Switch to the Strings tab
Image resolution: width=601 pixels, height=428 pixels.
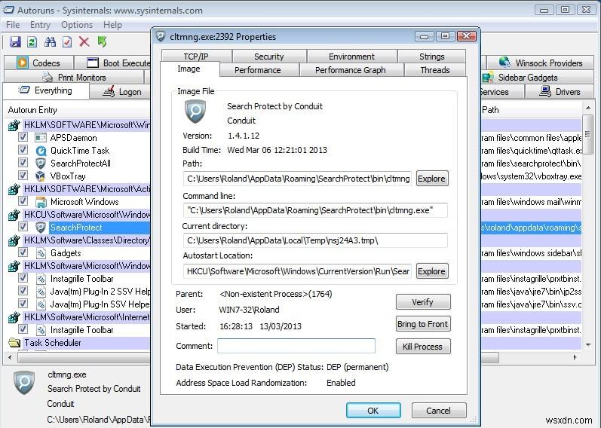pos(432,57)
